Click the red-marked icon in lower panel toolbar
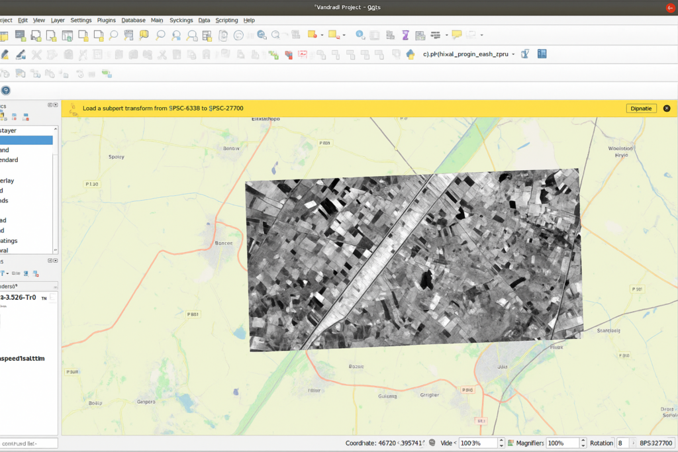Screen dimensions: 678x452 [36, 273]
